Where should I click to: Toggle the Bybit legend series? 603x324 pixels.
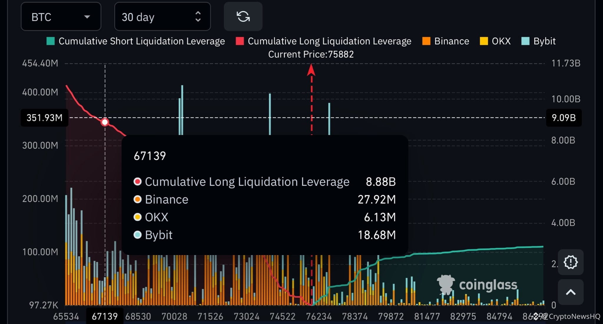tap(538, 41)
